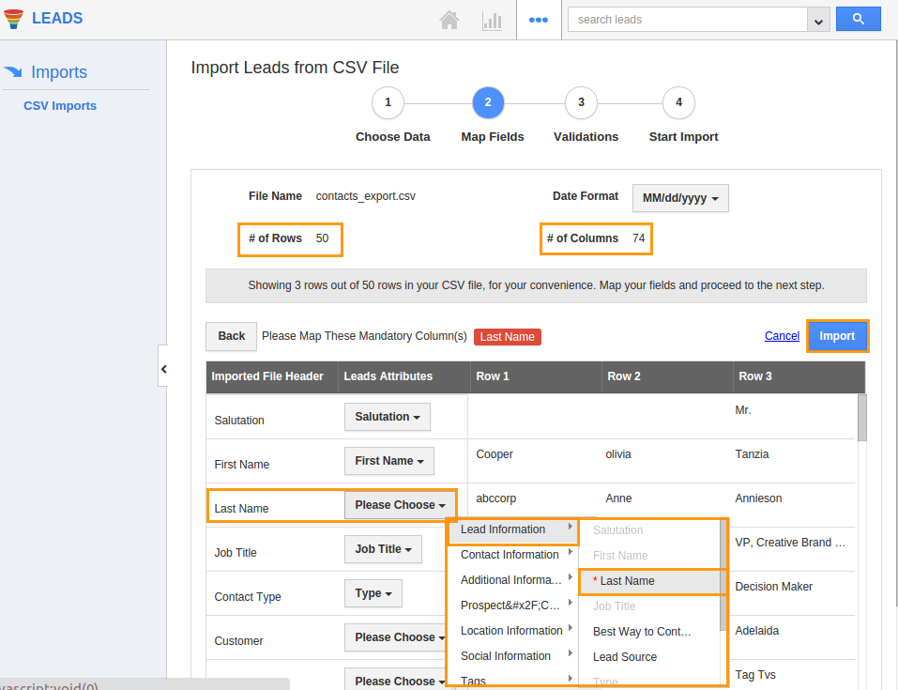Click the Back button
898x690 pixels.
[232, 336]
